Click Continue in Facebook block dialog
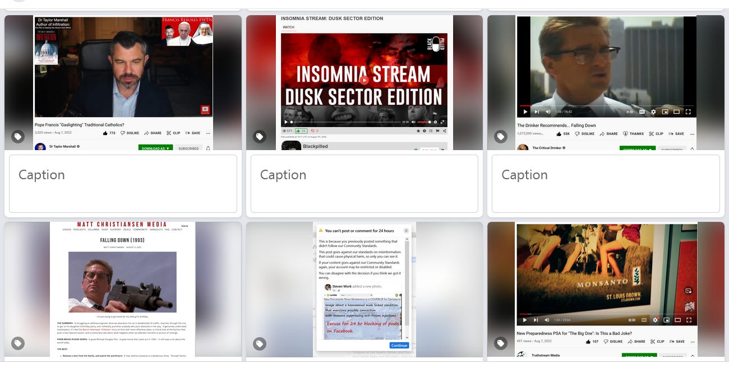The width and height of the screenshot is (729, 368). (x=399, y=346)
